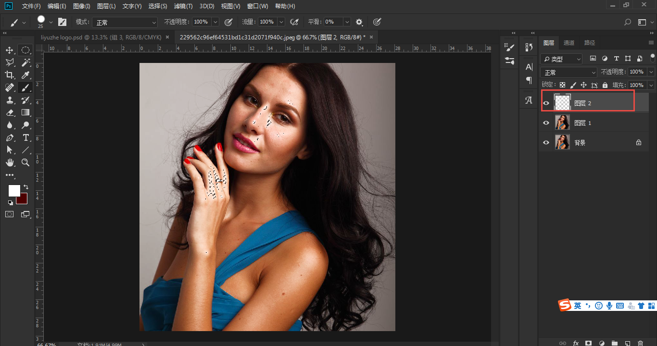Hide 图层 2 using its eye icon

546,103
